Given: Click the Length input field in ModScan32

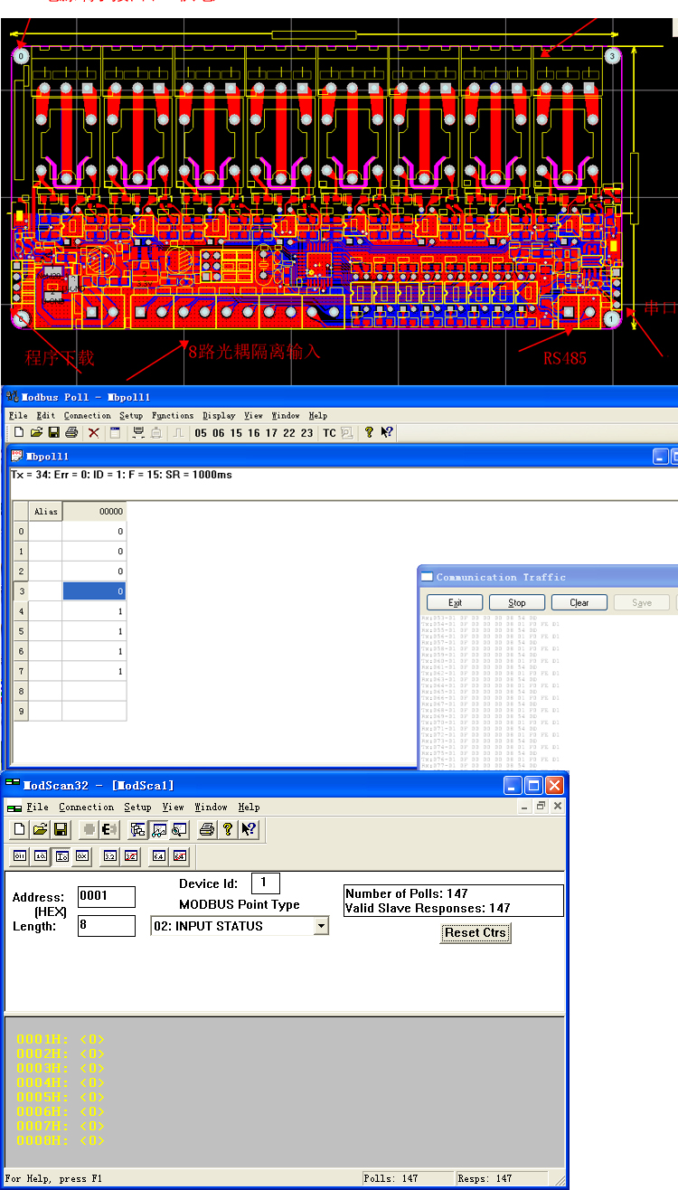Looking at the screenshot, I should (106, 926).
